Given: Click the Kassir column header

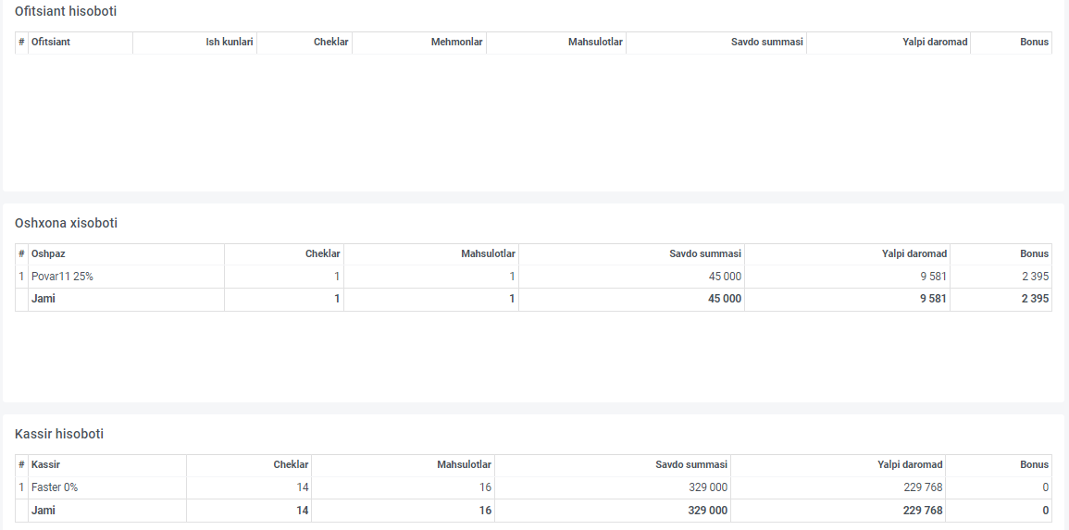Looking at the screenshot, I should 45,464.
